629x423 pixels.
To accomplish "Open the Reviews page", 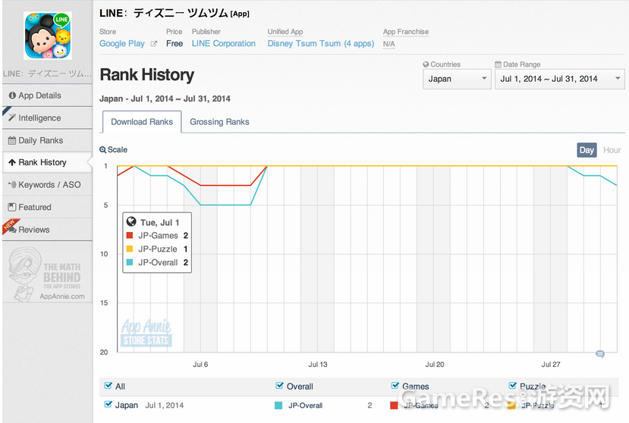I will pos(47,230).
